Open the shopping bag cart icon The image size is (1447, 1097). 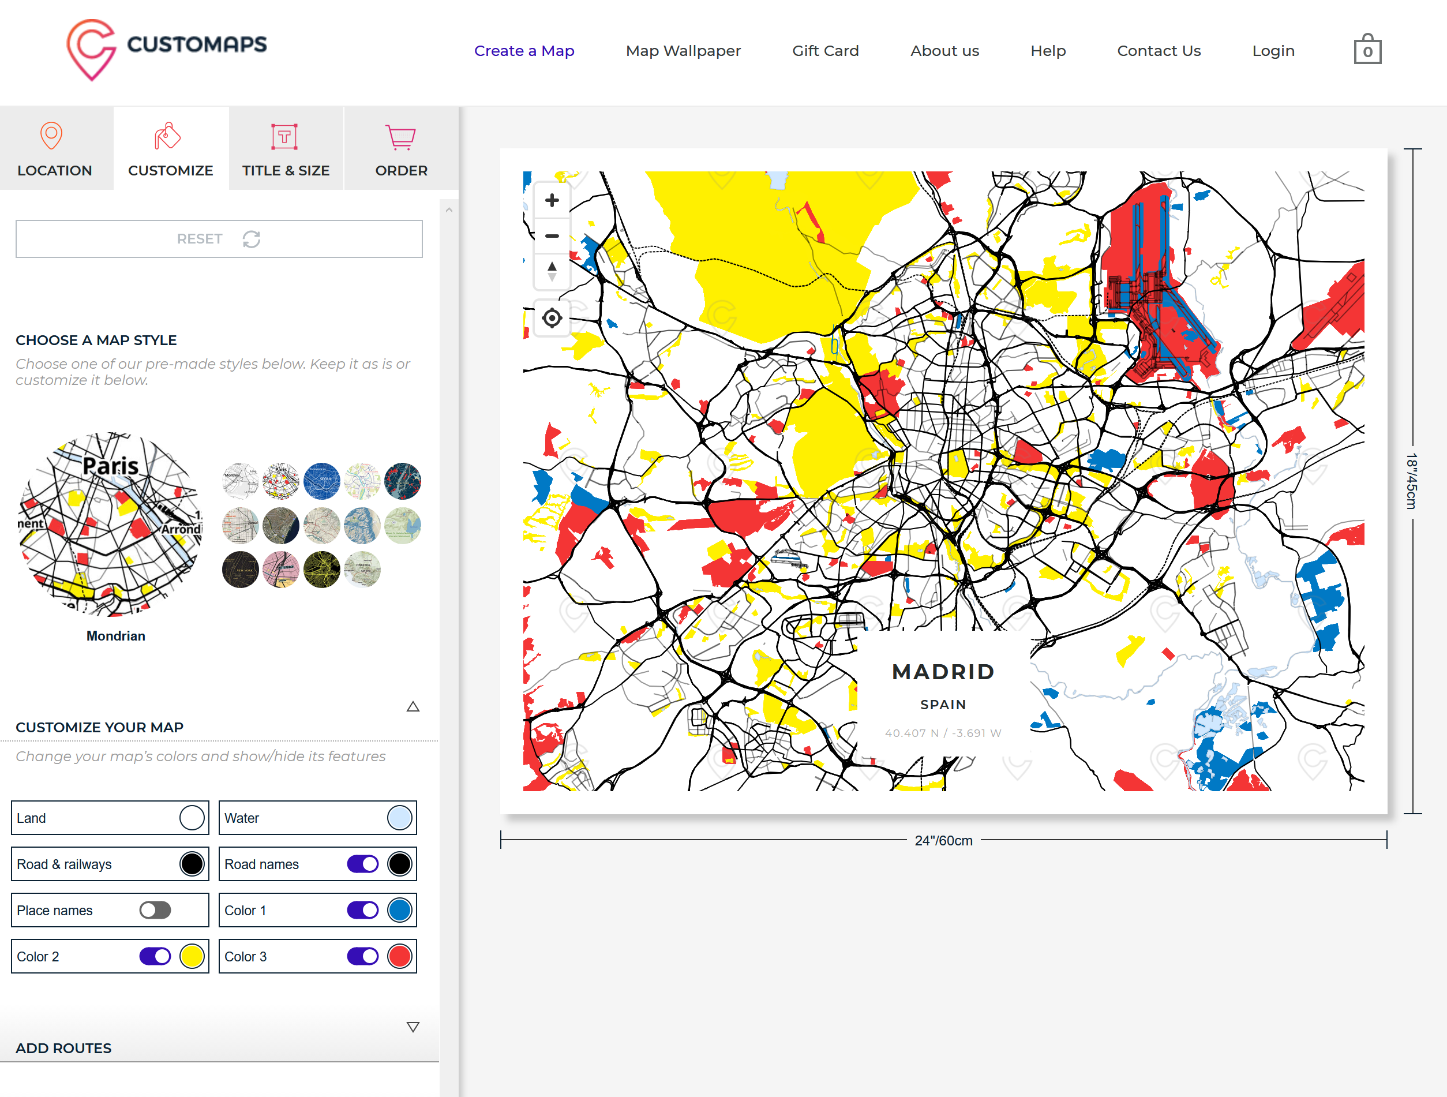point(1367,50)
